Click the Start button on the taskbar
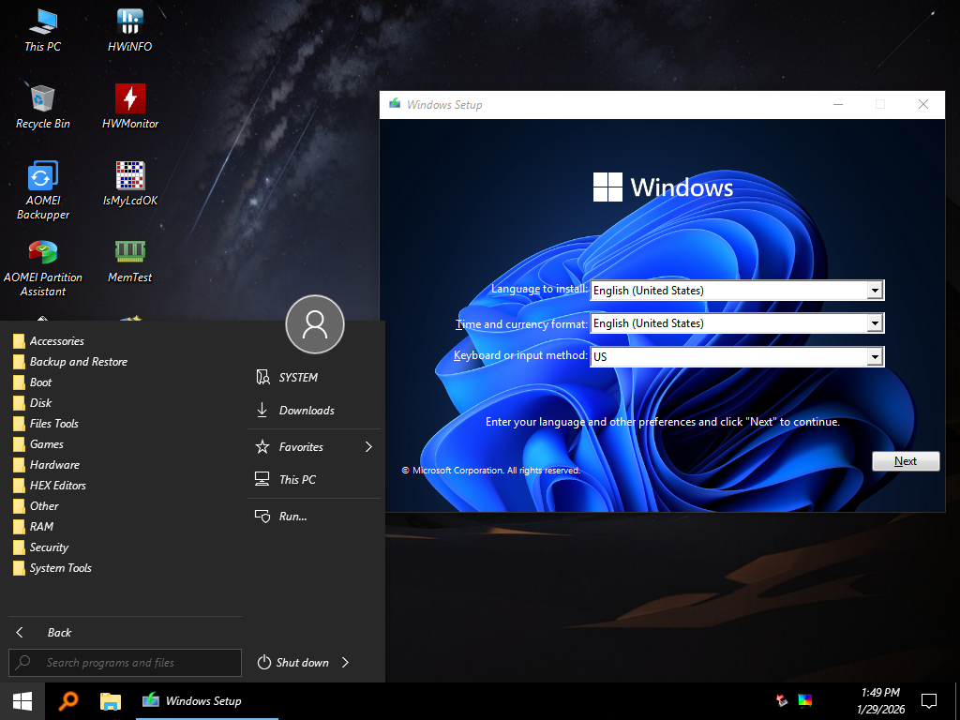 coord(21,701)
